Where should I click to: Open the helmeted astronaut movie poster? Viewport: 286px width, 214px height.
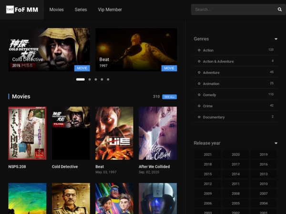click(x=158, y=198)
